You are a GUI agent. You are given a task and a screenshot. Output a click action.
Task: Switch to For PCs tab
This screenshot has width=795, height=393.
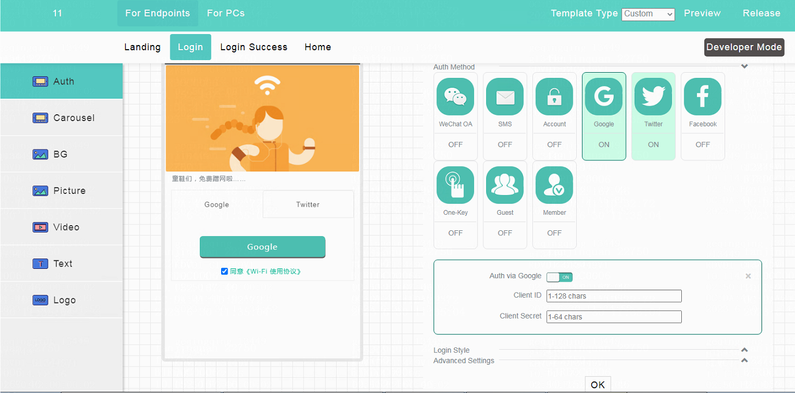(x=226, y=13)
